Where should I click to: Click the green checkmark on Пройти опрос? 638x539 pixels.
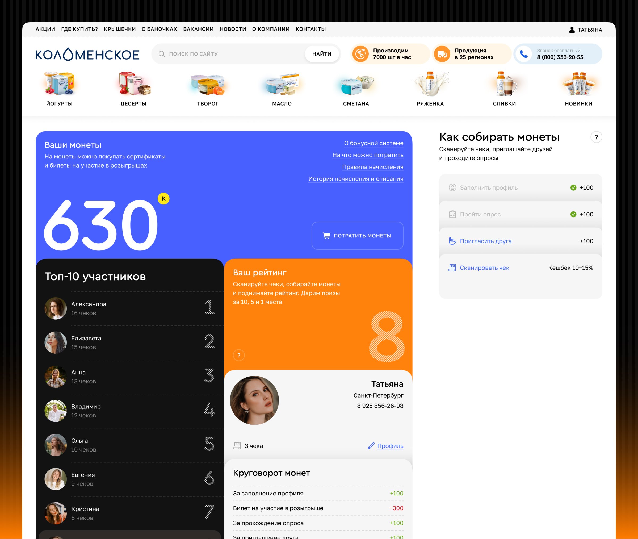click(573, 214)
